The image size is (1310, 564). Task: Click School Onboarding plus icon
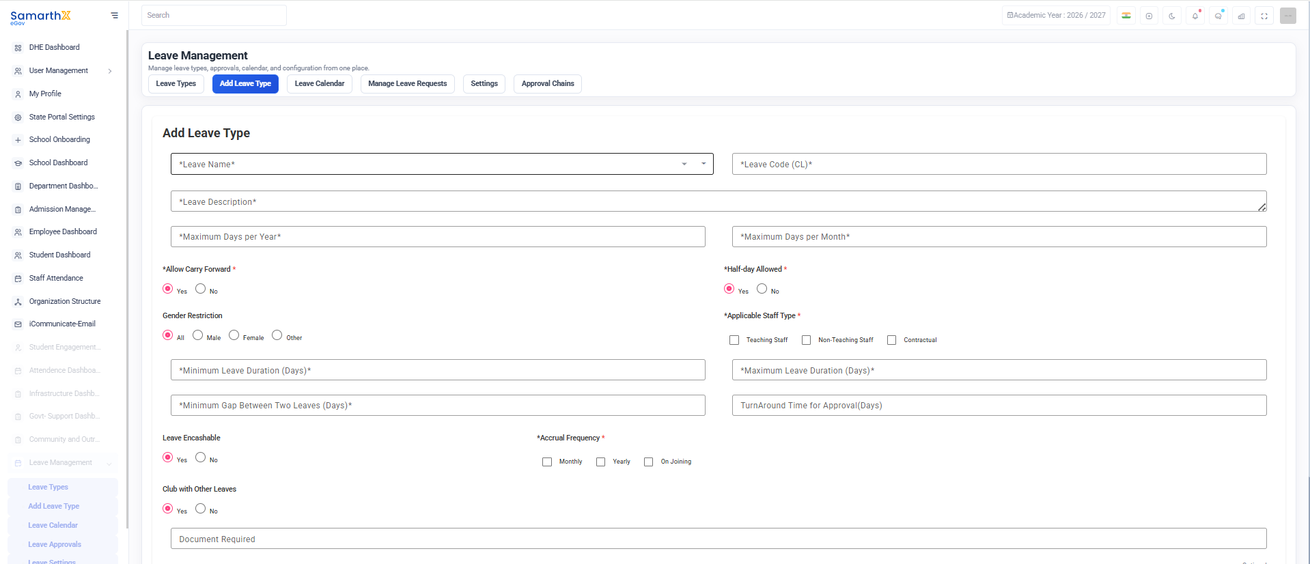coord(18,140)
